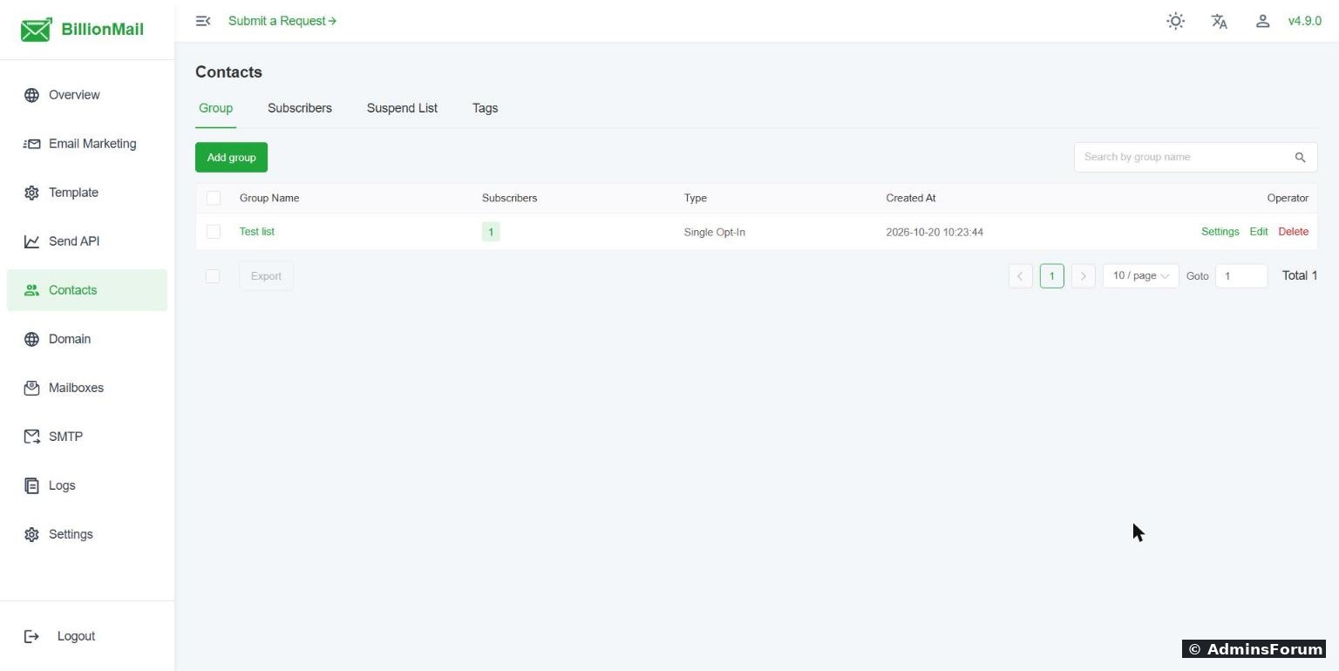Click the Logout door icon

pyautogui.click(x=31, y=636)
